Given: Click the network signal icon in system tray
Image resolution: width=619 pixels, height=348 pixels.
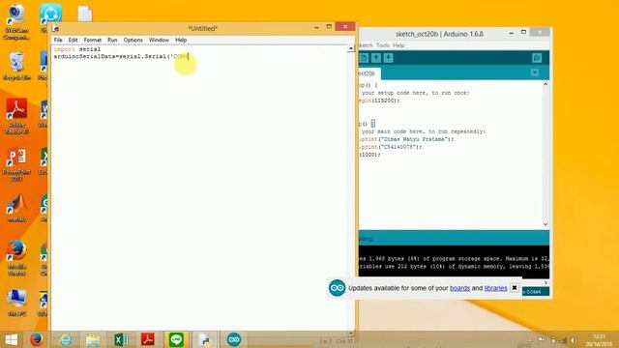Looking at the screenshot, I should 564,340.
